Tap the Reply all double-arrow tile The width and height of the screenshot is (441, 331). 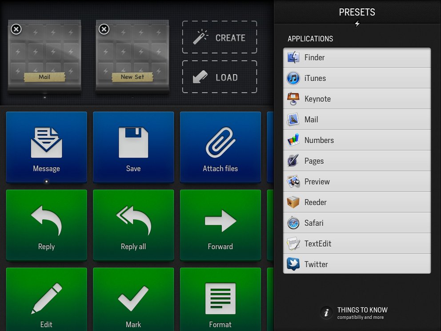(133, 225)
